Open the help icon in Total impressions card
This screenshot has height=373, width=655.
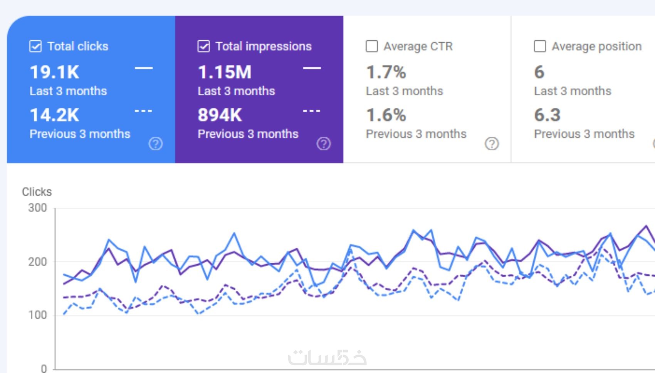(x=324, y=144)
